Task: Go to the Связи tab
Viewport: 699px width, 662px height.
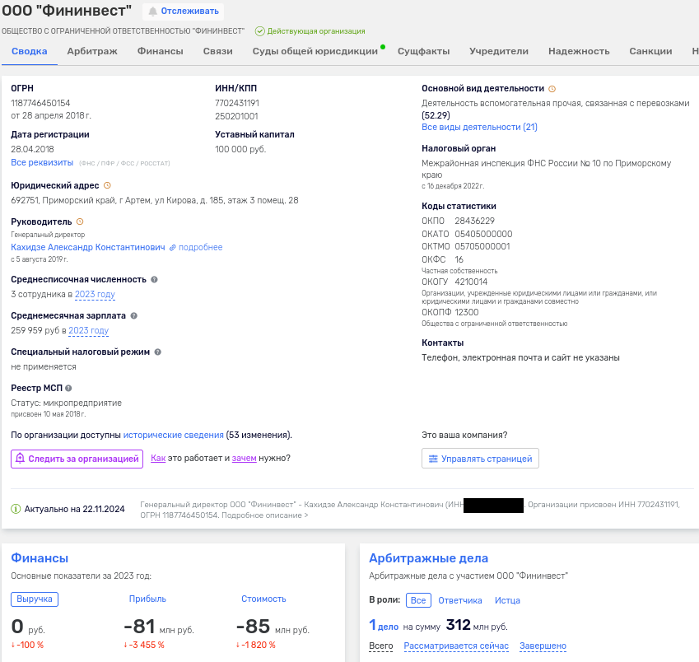Action: point(218,51)
